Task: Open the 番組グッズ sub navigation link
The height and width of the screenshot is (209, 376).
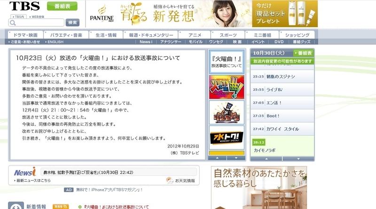Action: click(x=302, y=42)
